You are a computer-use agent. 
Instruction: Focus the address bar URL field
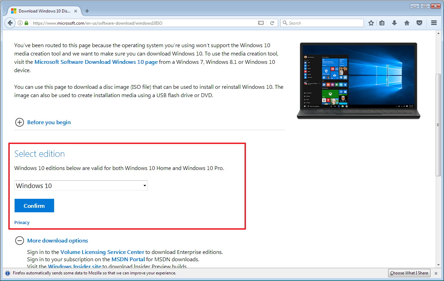[144, 23]
